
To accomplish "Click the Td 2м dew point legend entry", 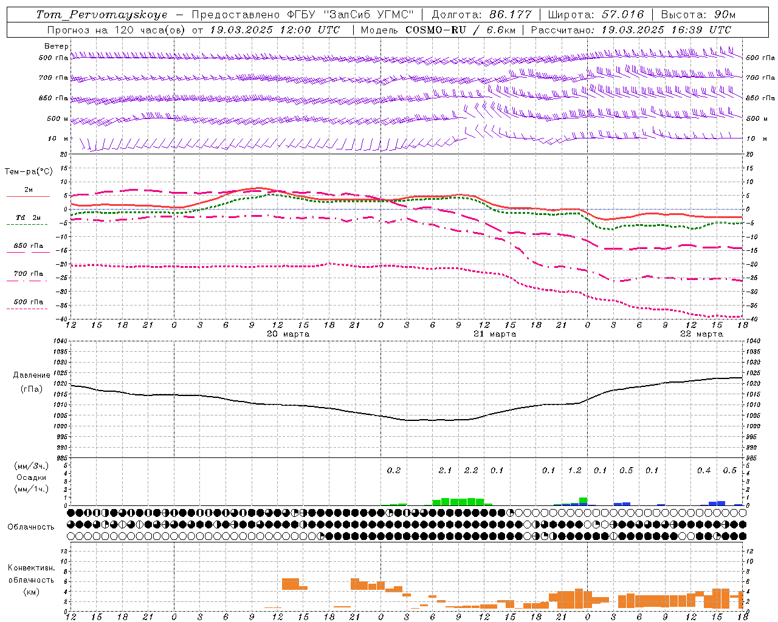I will click(28, 217).
